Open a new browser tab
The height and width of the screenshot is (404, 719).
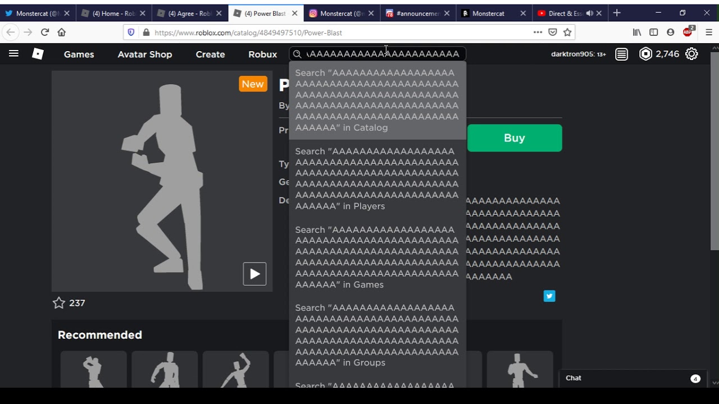pos(617,13)
